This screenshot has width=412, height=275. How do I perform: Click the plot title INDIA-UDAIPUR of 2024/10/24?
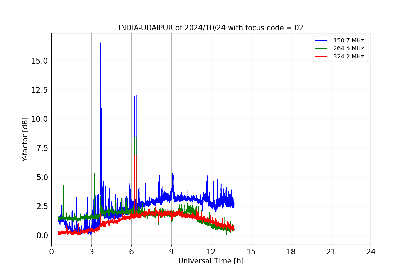coord(211,28)
